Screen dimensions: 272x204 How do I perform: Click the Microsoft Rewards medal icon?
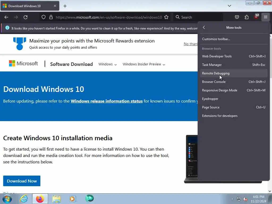(20, 44)
